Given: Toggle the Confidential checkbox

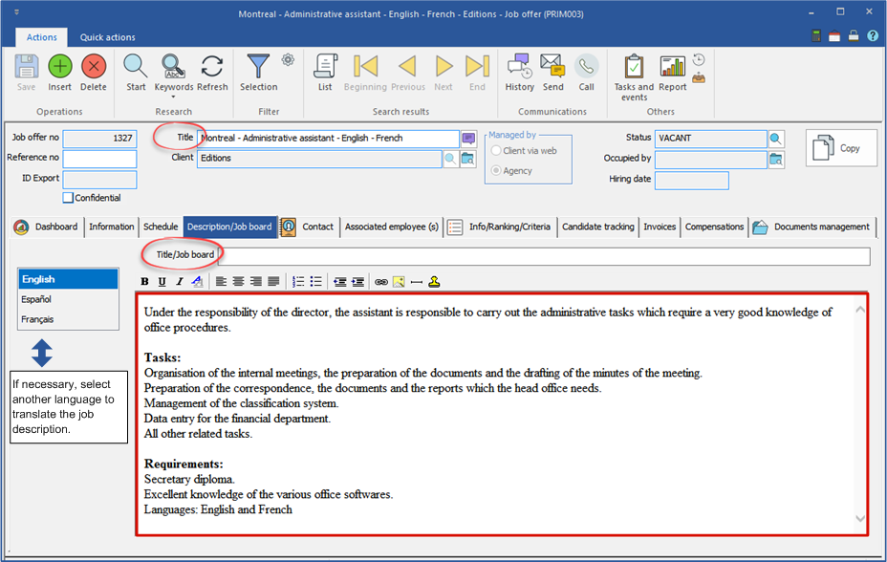Looking at the screenshot, I should (68, 198).
